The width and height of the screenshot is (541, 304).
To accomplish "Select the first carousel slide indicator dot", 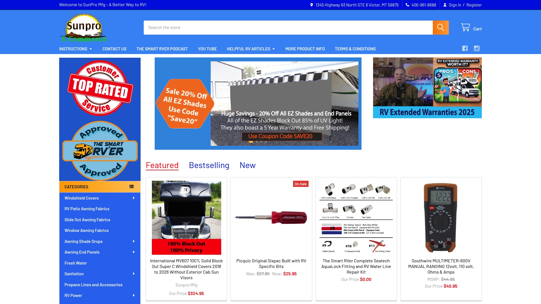I will point(251,142).
